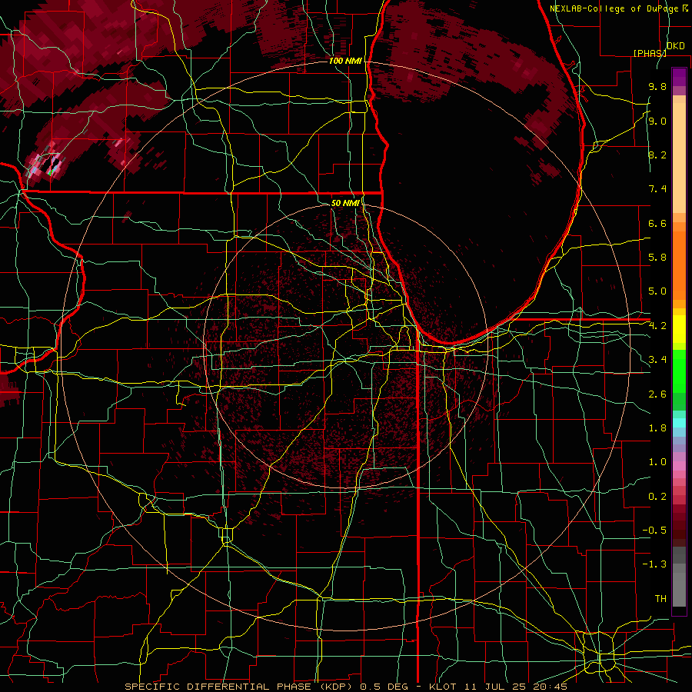The width and height of the screenshot is (692, 692).
Task: Select the 5.8 scale value
Action: pyautogui.click(x=657, y=258)
